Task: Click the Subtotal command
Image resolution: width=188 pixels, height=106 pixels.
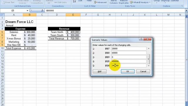Action: coord(174,1)
